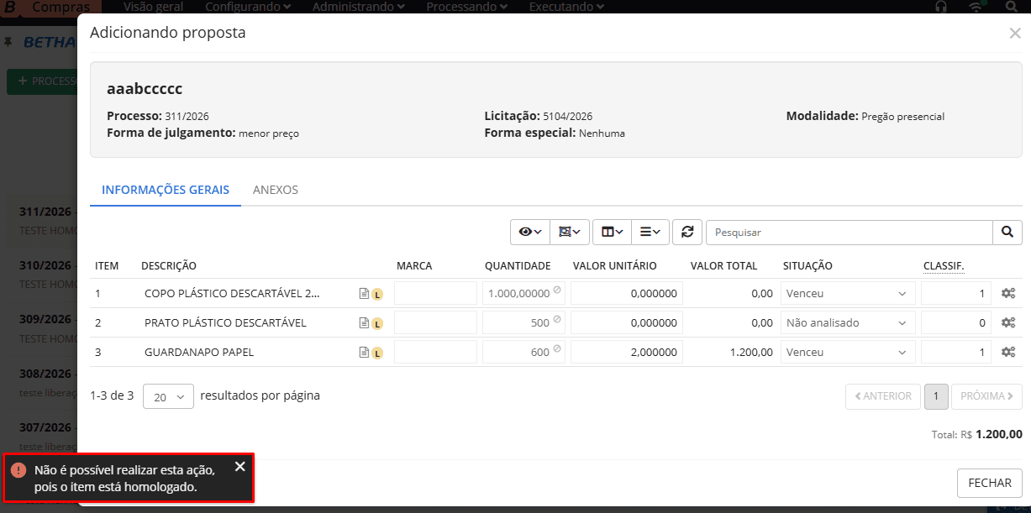The height and width of the screenshot is (513, 1031).
Task: Click Marca field for COPO PLÁSTICO item
Action: 435,294
